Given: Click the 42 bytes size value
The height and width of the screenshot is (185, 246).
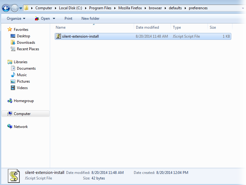Looking at the screenshot, I should click(x=98, y=178).
